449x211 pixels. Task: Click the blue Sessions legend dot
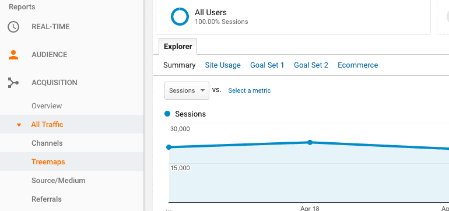pyautogui.click(x=167, y=114)
